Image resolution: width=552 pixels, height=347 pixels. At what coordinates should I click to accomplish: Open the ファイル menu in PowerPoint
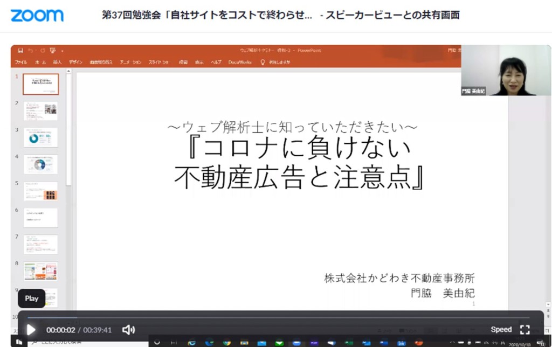pos(21,63)
